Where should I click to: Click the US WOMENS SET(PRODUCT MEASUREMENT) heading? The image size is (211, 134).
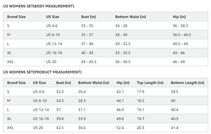click(x=42, y=72)
